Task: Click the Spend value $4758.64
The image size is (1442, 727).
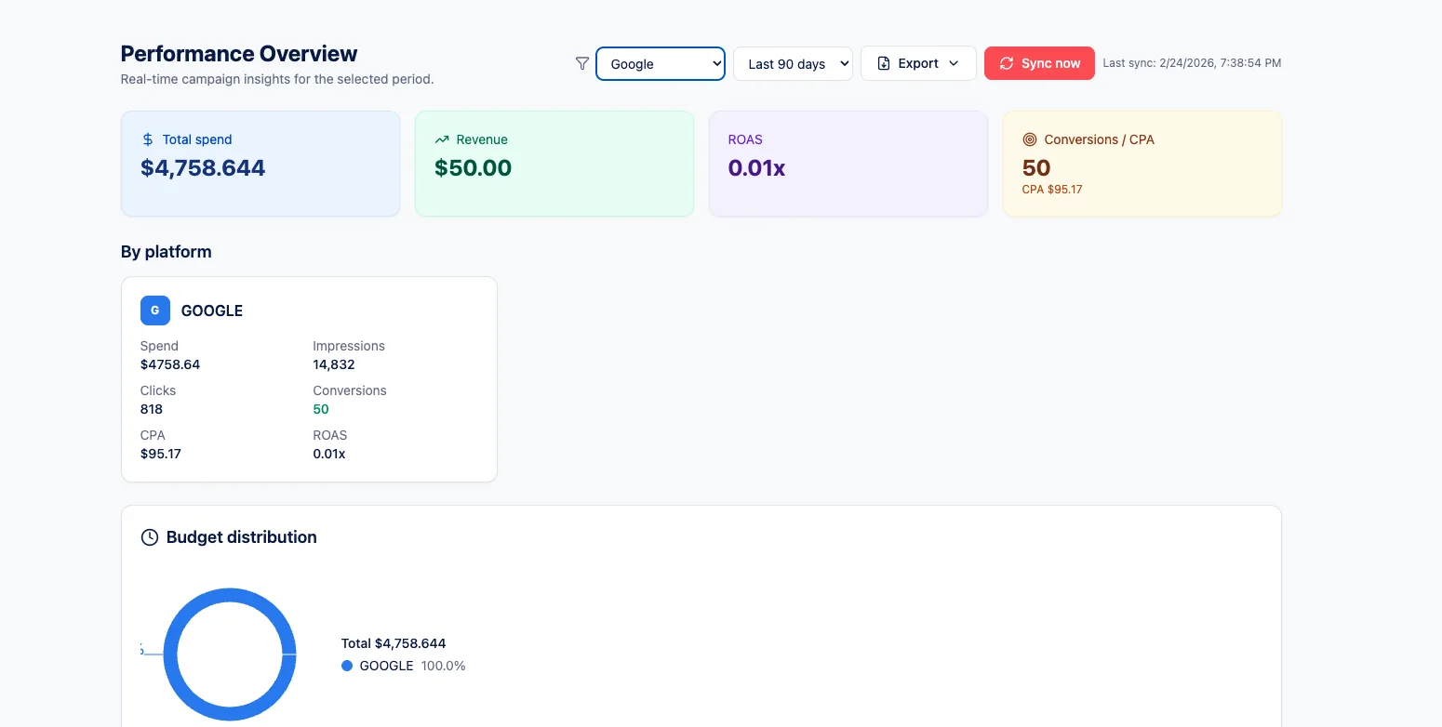Action: click(x=170, y=364)
